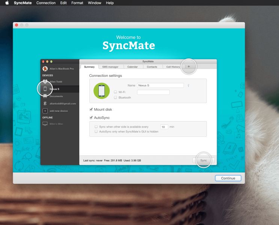This screenshot has height=225, width=279.
Task: Switch to the SMS manager tab
Action: (x=110, y=67)
